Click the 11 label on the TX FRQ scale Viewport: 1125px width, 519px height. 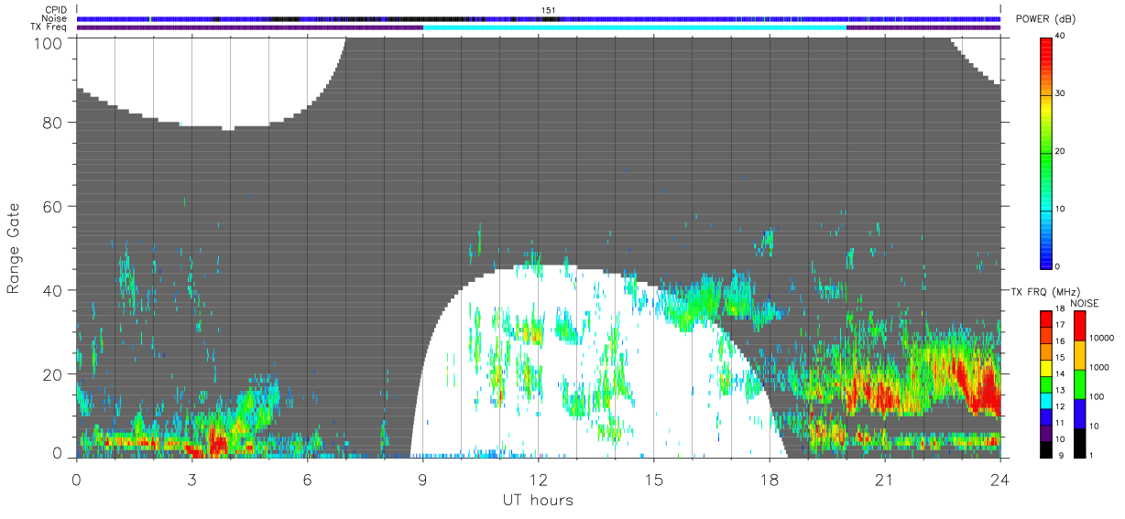pos(1060,423)
